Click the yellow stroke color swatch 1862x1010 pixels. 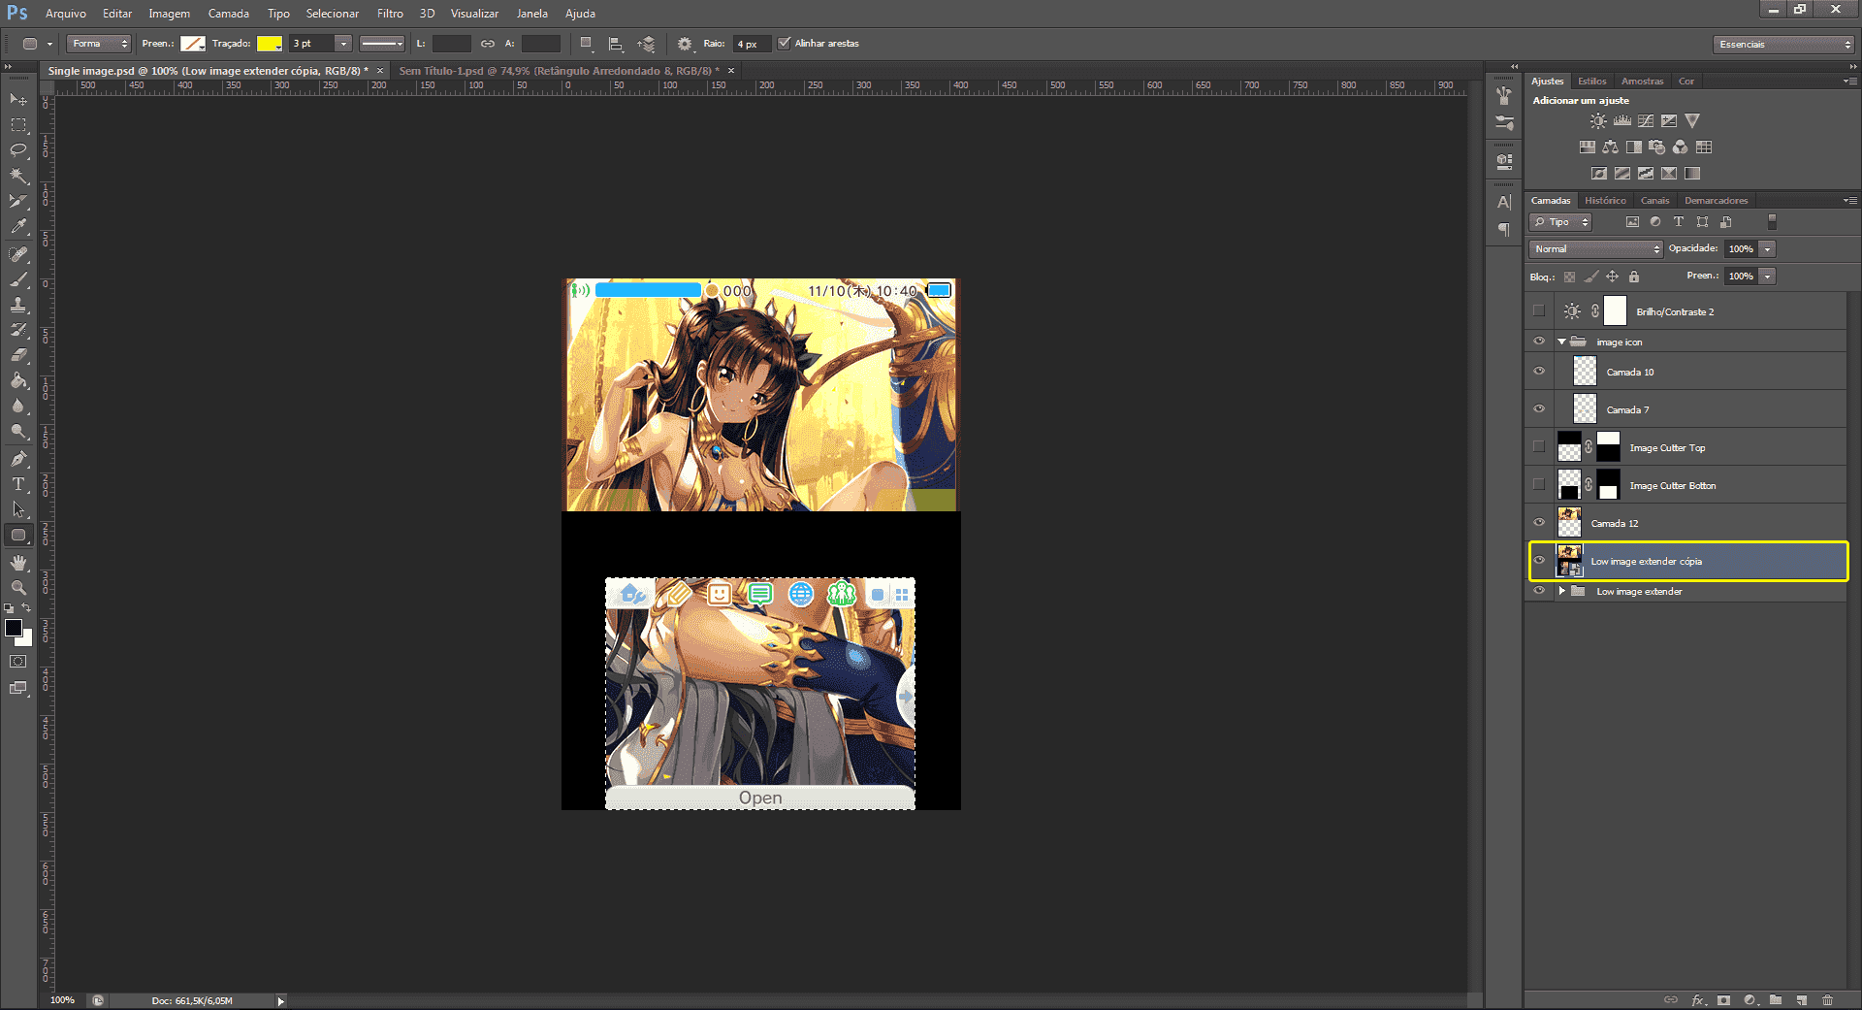tap(270, 44)
